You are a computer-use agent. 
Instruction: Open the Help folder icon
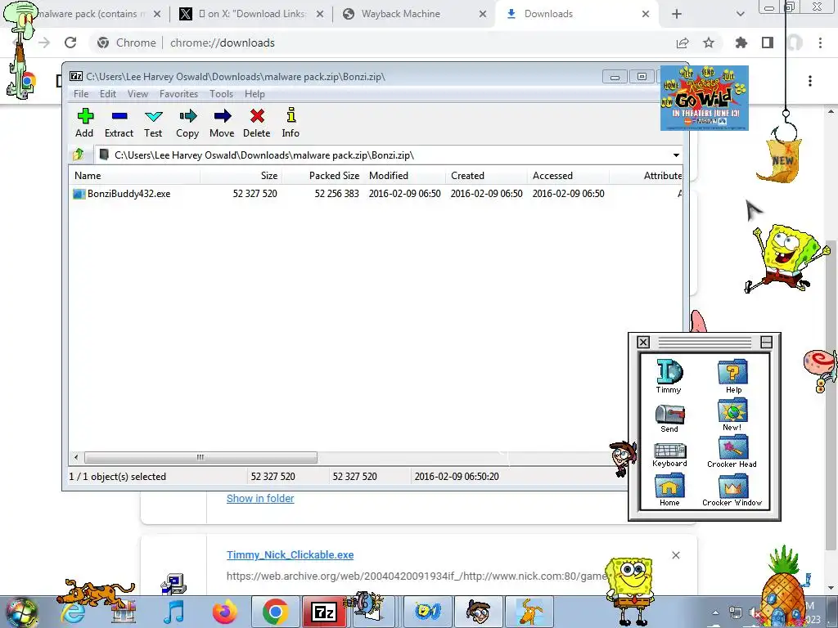pyautogui.click(x=732, y=376)
